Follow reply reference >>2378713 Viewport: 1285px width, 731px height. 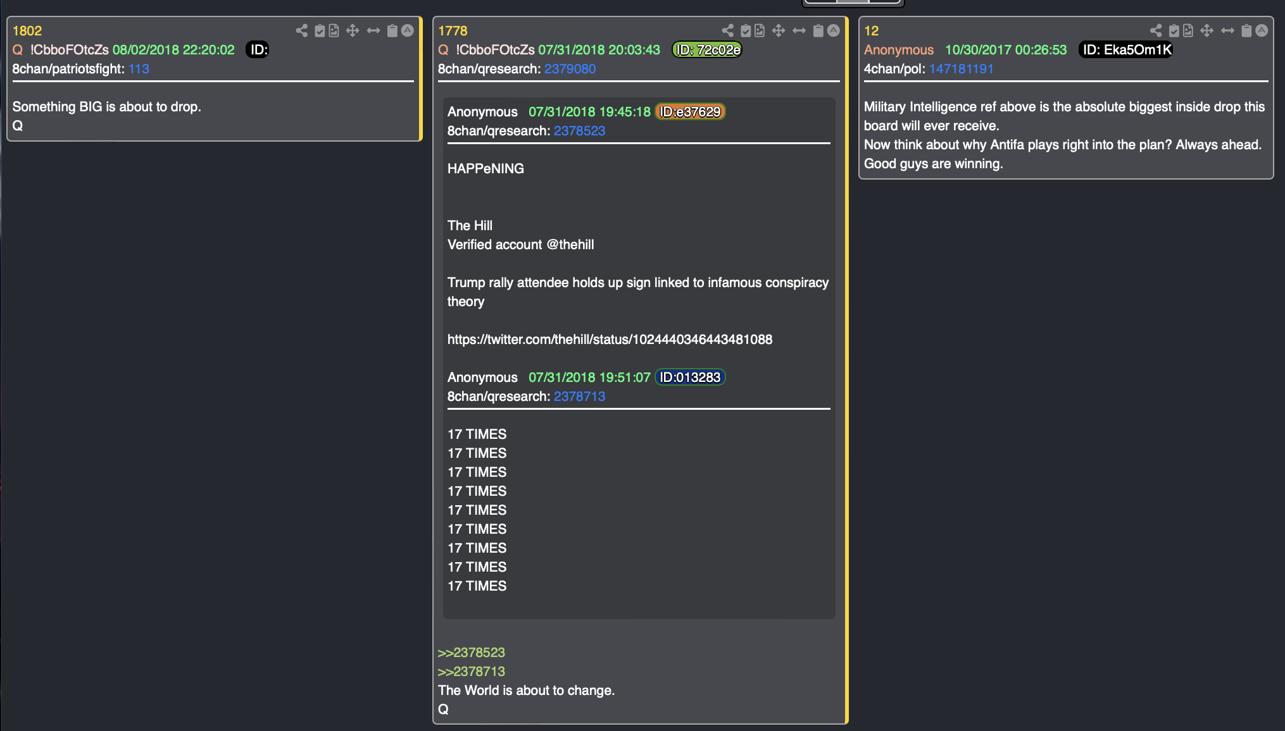pyautogui.click(x=472, y=671)
